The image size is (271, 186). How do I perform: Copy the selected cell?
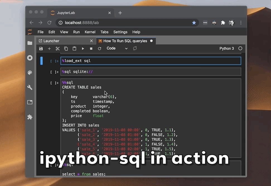(x=66, y=49)
